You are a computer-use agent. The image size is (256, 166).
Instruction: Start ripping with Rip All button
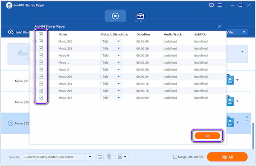click(227, 157)
